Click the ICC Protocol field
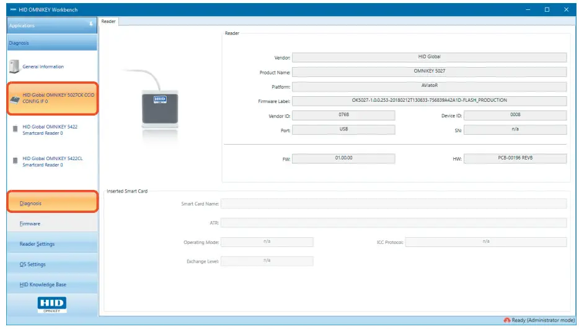The height and width of the screenshot is (329, 579). tap(486, 241)
